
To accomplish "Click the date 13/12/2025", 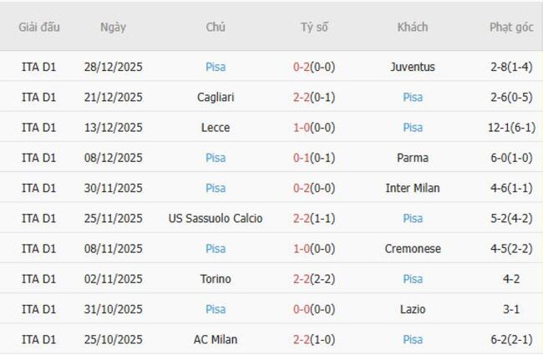I will click(x=113, y=128).
